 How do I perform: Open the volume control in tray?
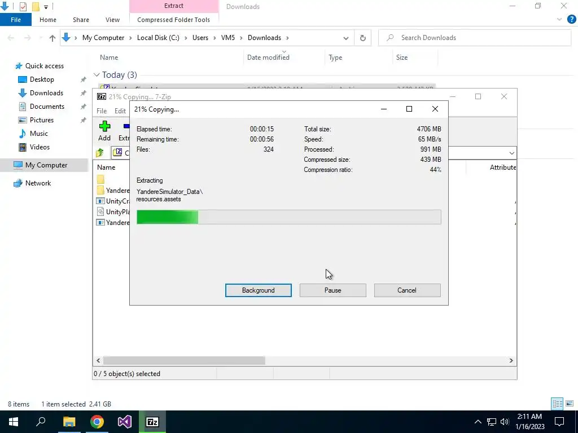(x=505, y=422)
